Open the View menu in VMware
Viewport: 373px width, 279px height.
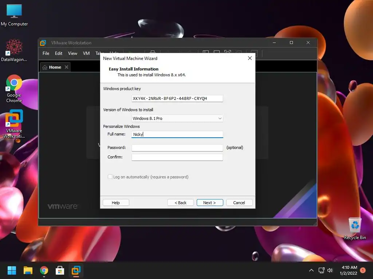point(72,53)
